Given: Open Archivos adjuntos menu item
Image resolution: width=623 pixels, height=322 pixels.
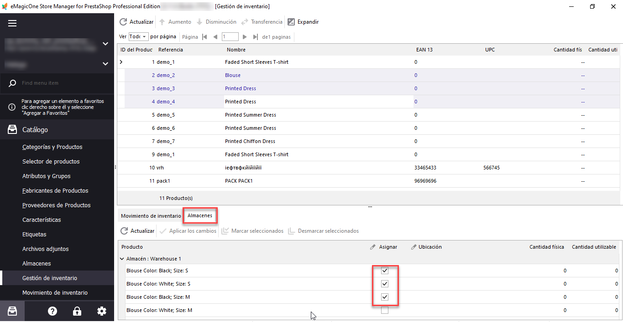Looking at the screenshot, I should [x=46, y=249].
